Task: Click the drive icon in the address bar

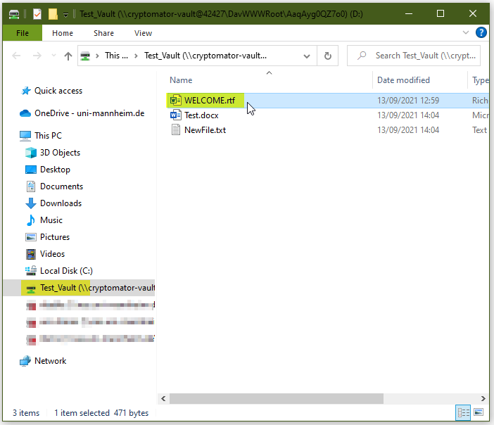Action: pyautogui.click(x=85, y=56)
